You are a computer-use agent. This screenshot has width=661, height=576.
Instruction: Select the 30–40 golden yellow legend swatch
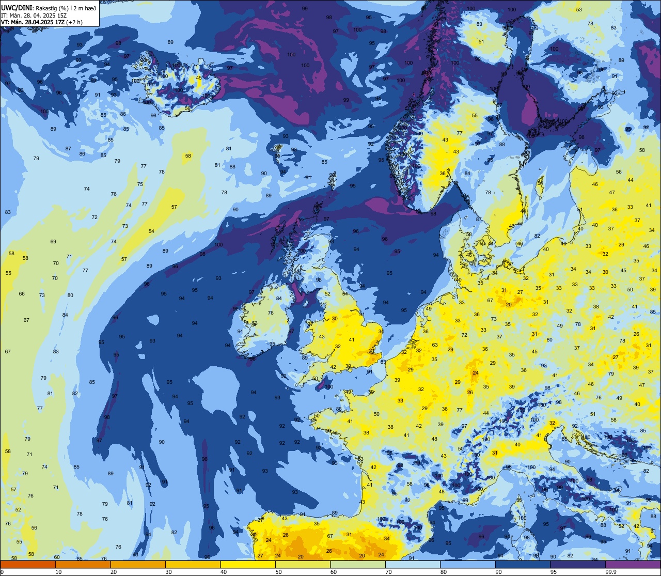click(193, 564)
